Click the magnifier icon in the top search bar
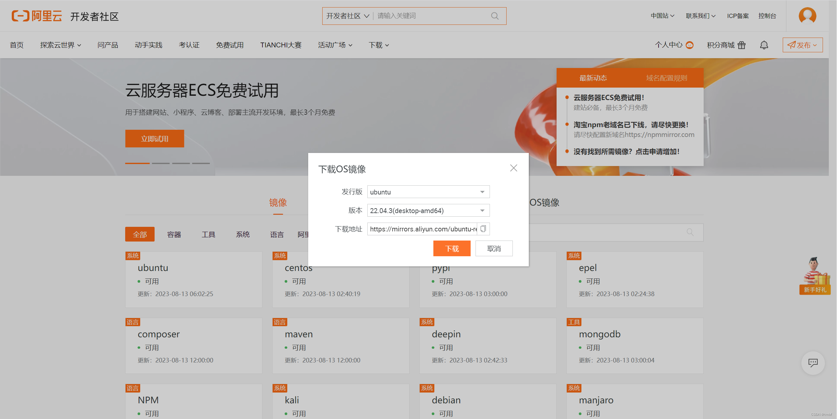Viewport: 837px width, 419px height. (x=494, y=16)
